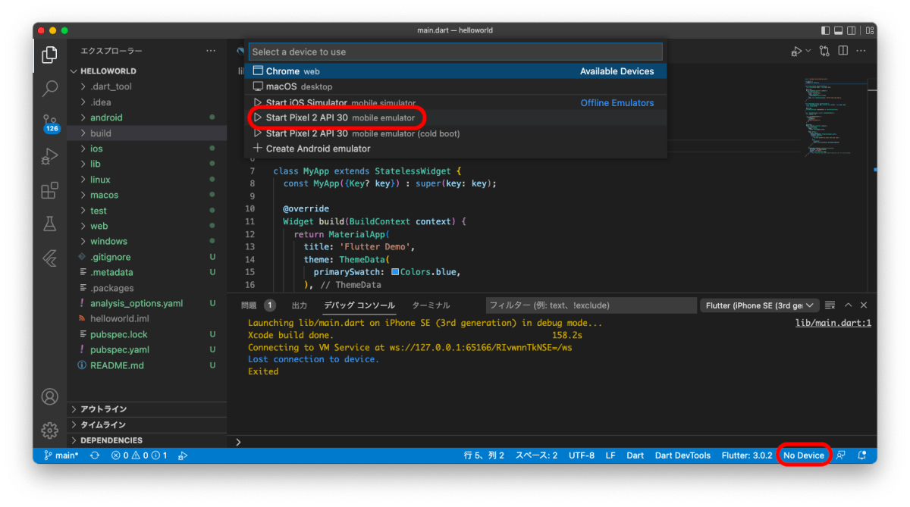
Task: Open Source Control with 126 badge
Action: coord(50,123)
